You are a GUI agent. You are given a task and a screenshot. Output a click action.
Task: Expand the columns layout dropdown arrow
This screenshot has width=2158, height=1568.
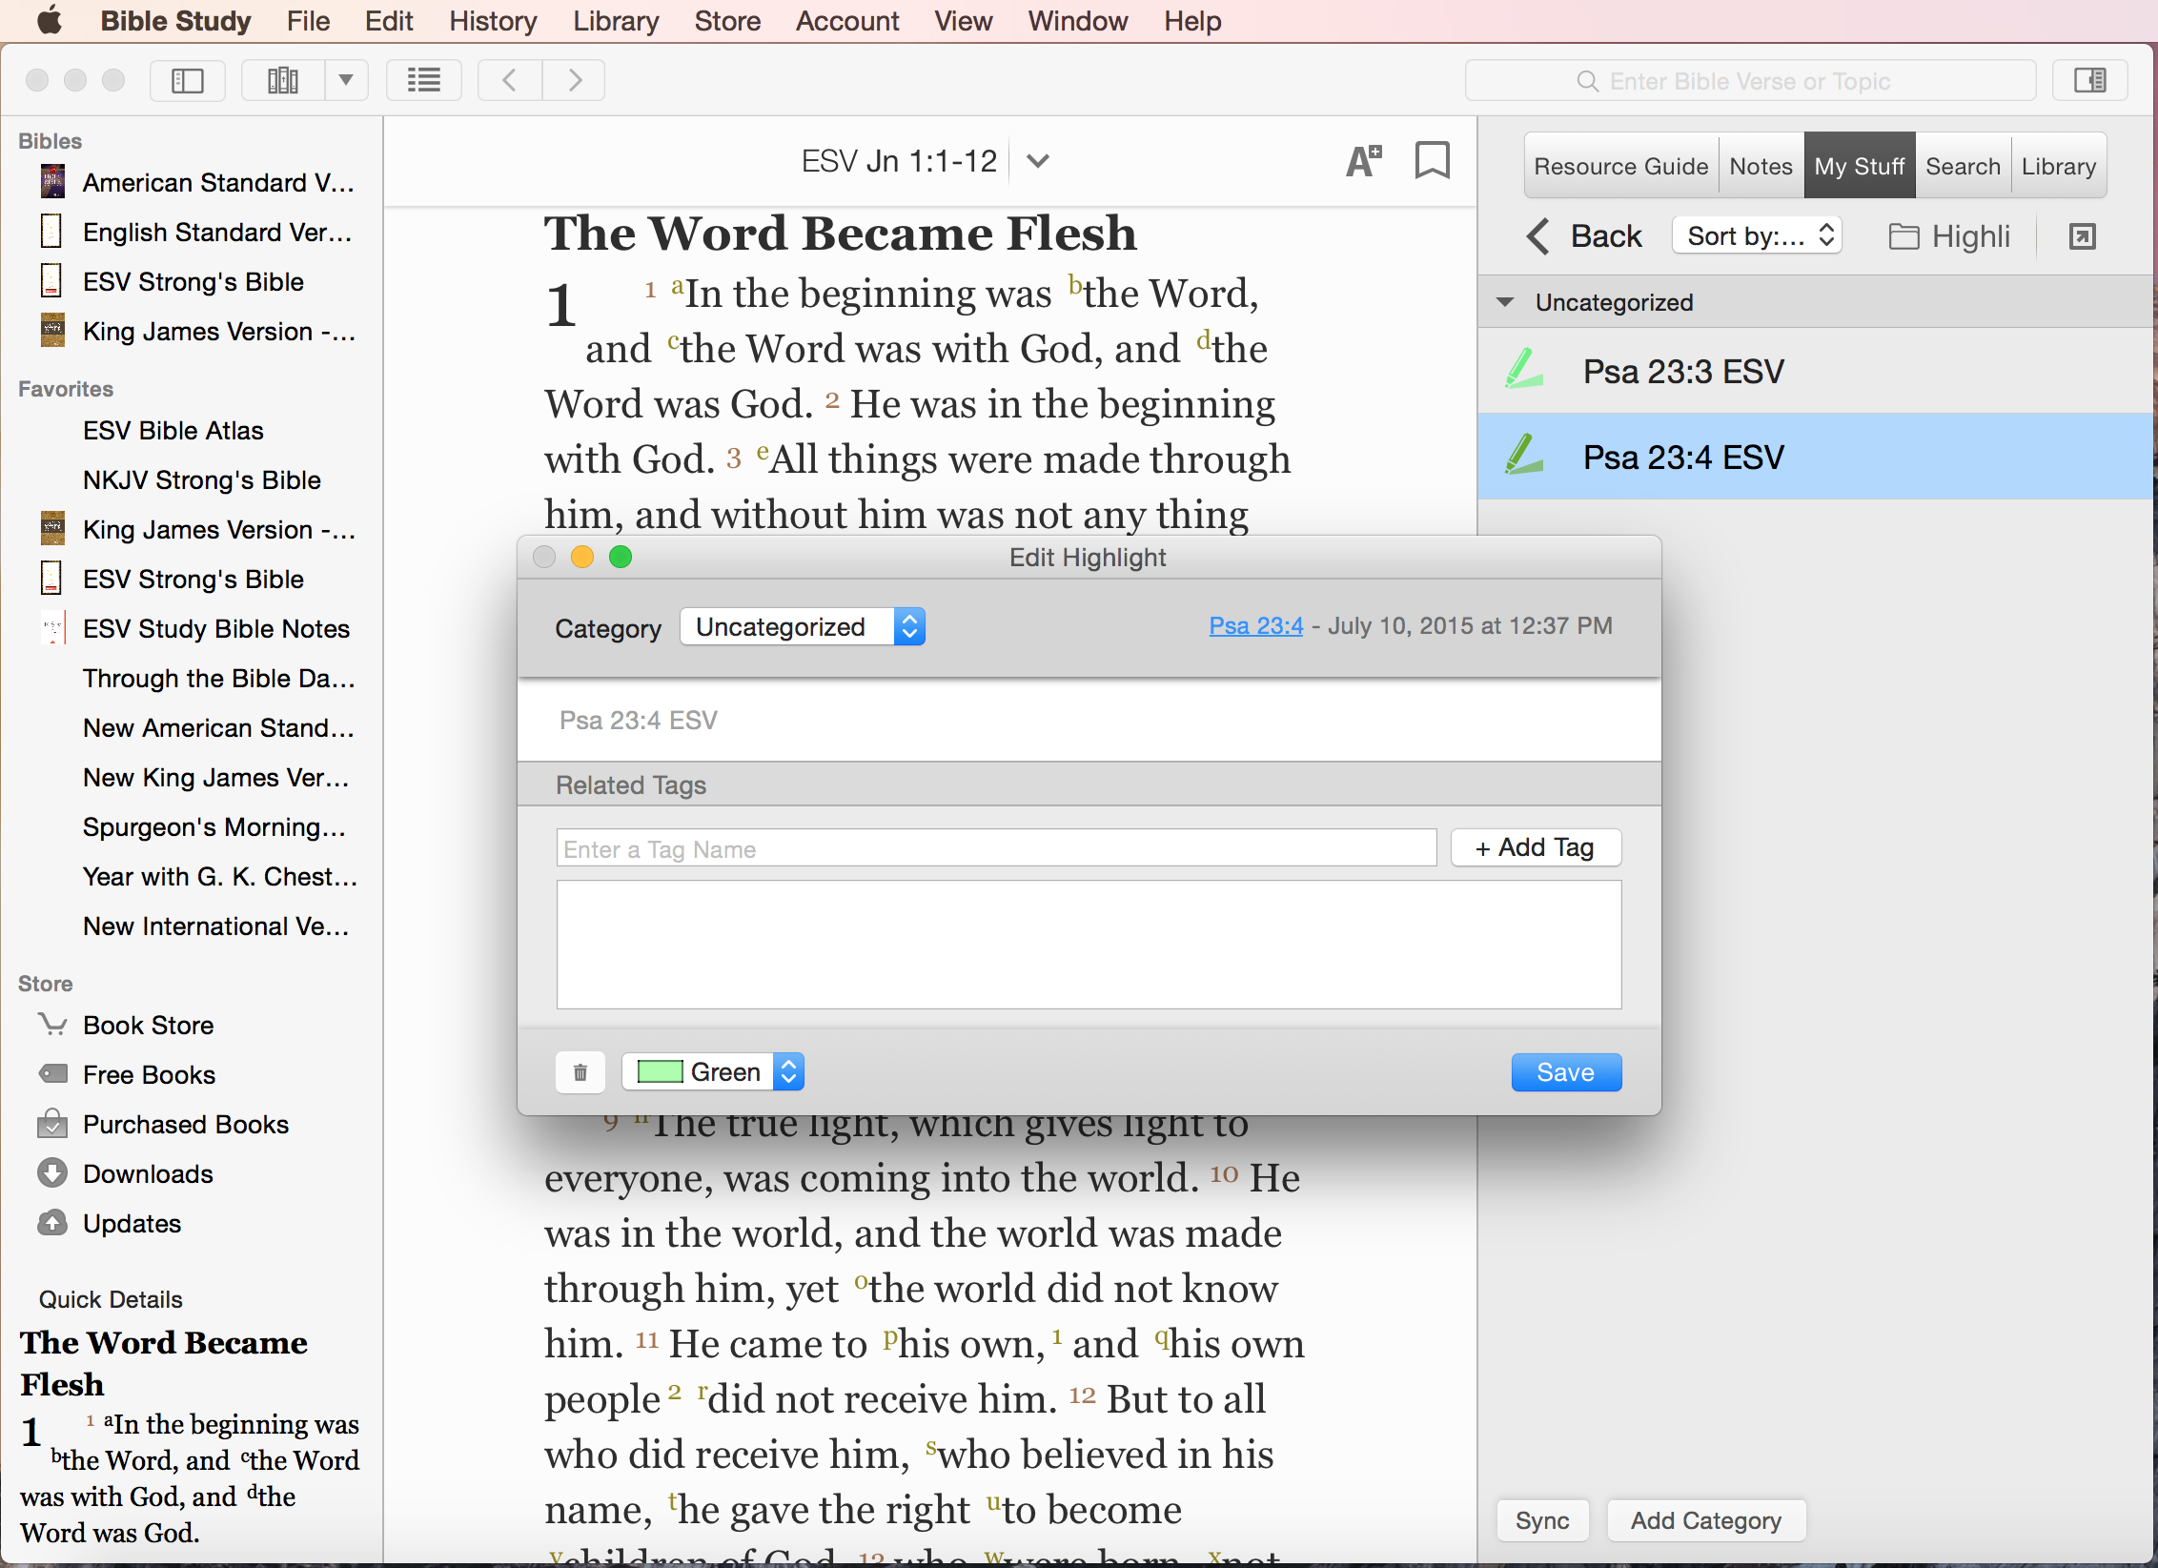coord(347,81)
